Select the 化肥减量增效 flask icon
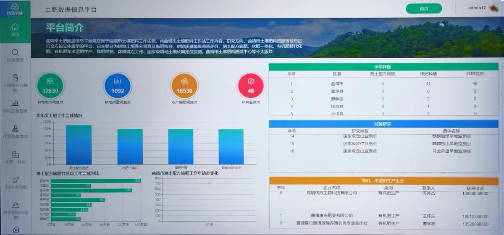The image size is (504, 235). pyautogui.click(x=15, y=128)
